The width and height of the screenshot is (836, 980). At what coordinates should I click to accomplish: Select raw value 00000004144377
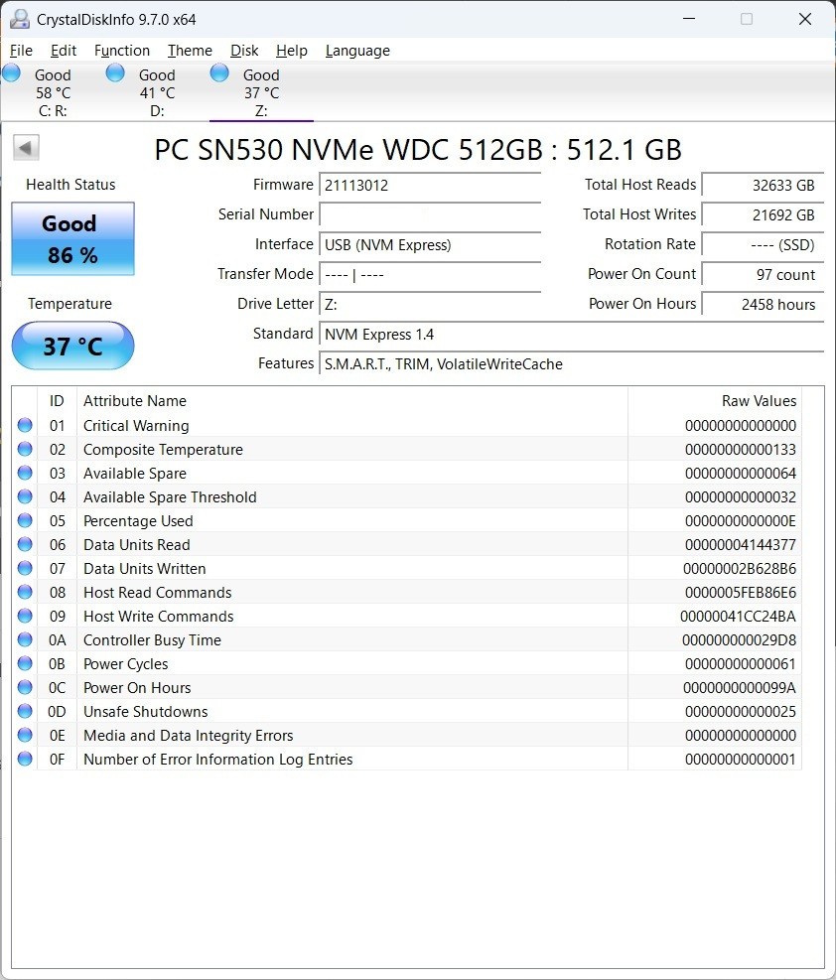(741, 544)
